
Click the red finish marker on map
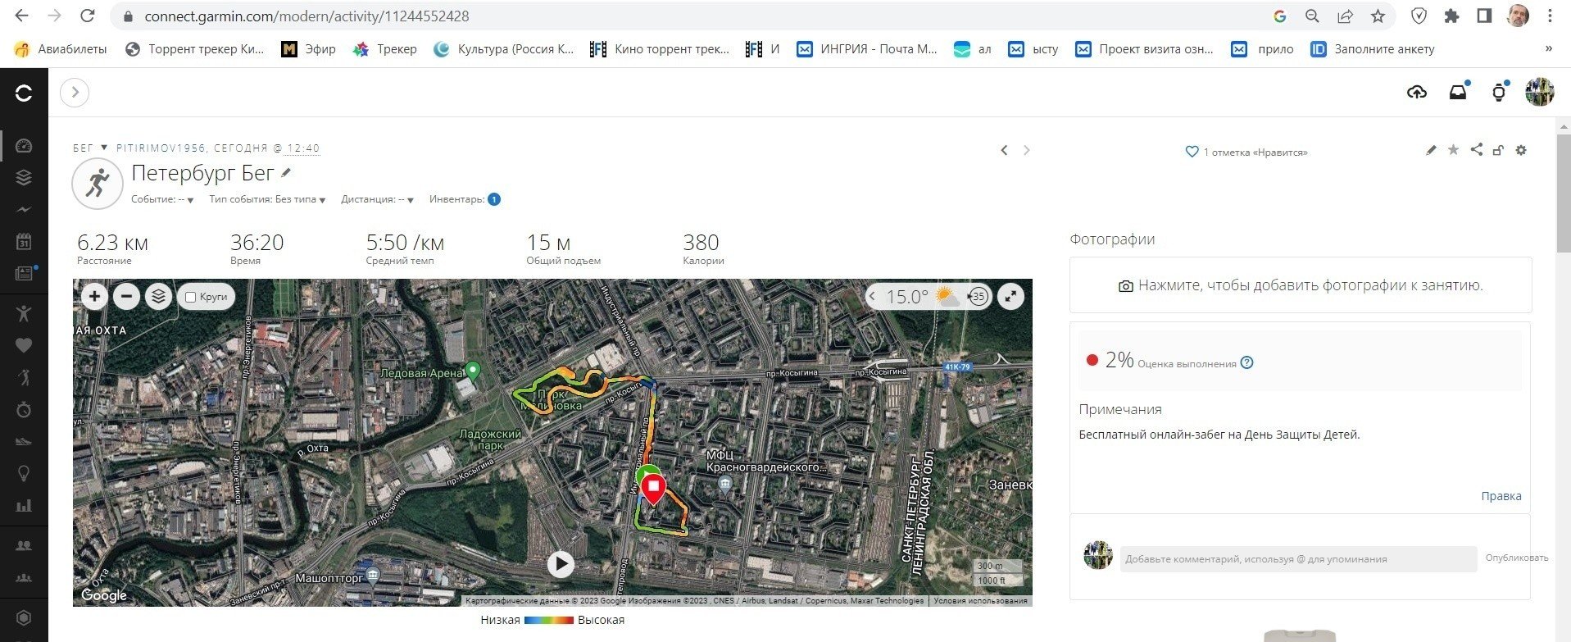(653, 489)
